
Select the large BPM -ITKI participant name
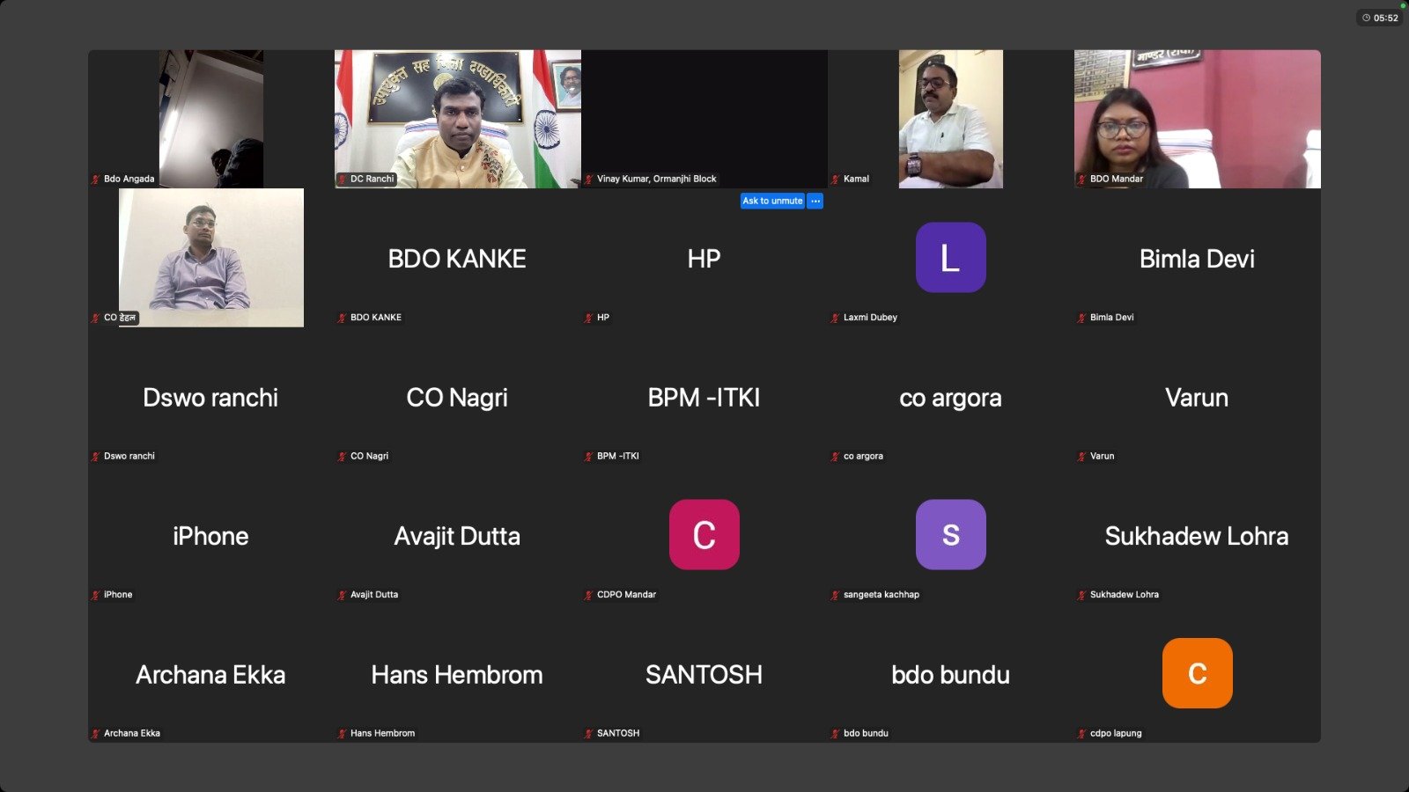point(704,398)
